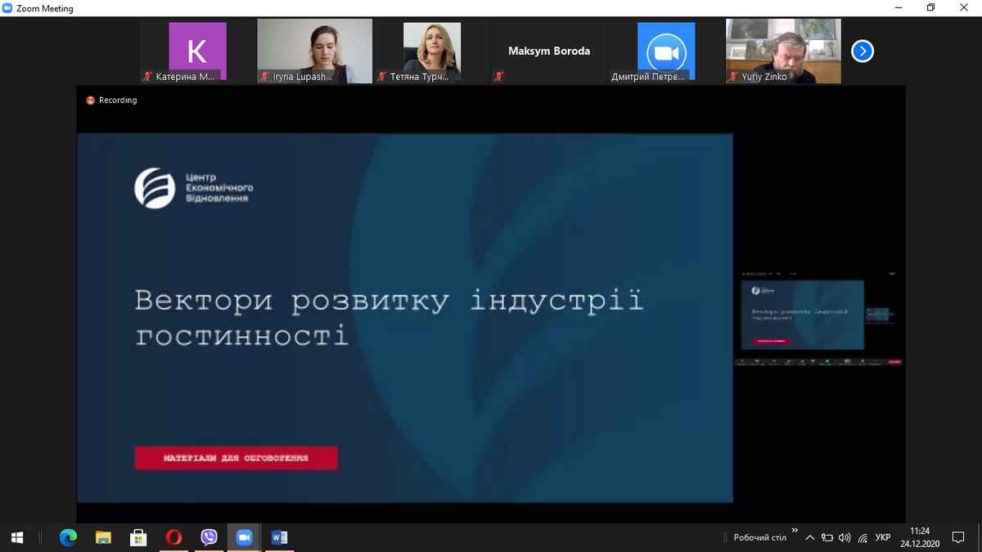Image resolution: width=982 pixels, height=552 pixels.
Task: Expand the Робочий стіл toolbar chevron
Action: (x=795, y=531)
